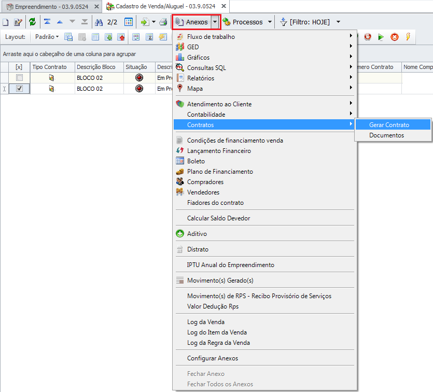This screenshot has height=392, width=433.
Task: Go to last record arrow icon
Action: 85,22
